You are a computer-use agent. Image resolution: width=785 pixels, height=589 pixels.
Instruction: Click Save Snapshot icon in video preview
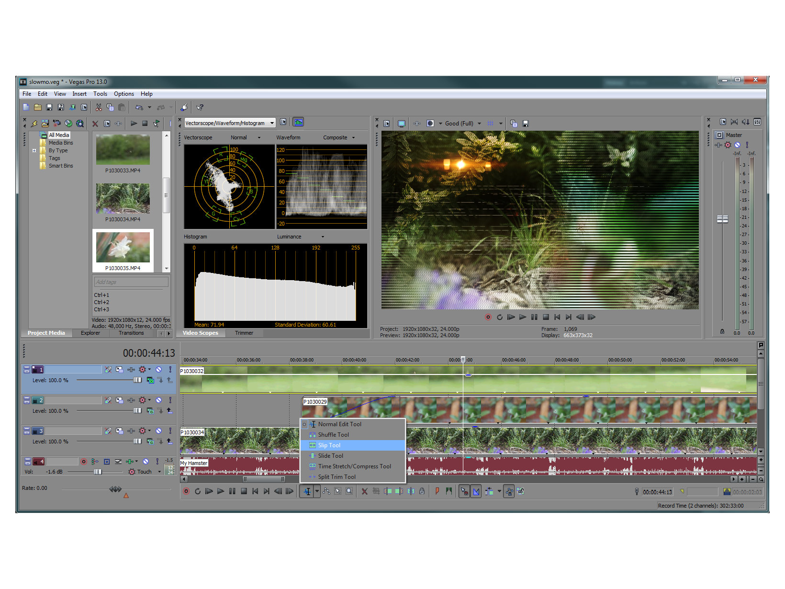(x=525, y=124)
